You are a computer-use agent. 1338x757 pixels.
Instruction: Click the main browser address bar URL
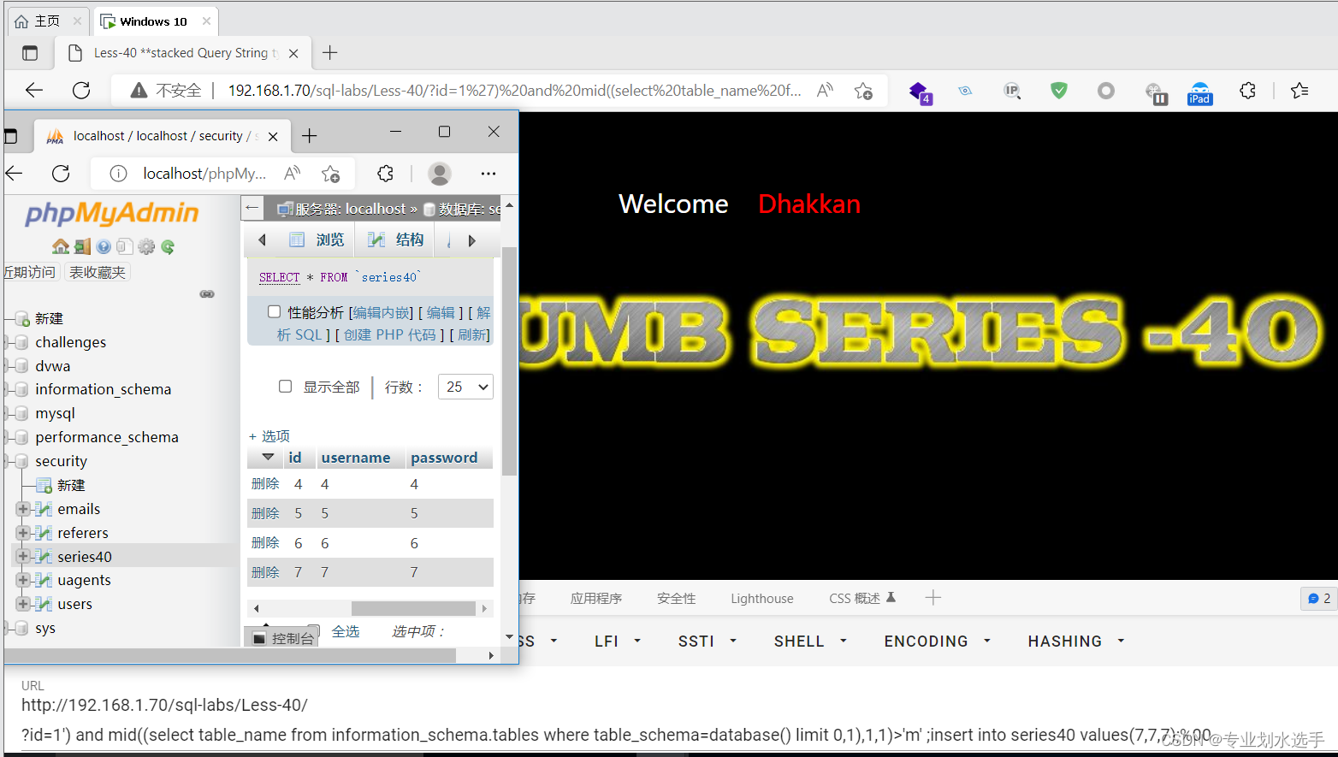pyautogui.click(x=514, y=90)
